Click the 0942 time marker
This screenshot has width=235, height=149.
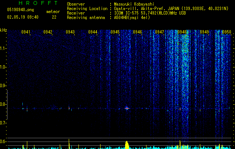(48, 32)
